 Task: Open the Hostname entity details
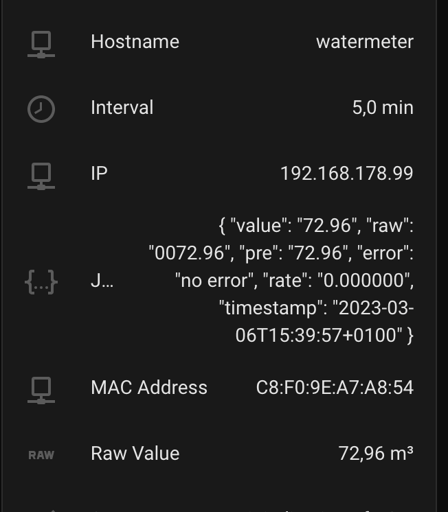pos(135,42)
